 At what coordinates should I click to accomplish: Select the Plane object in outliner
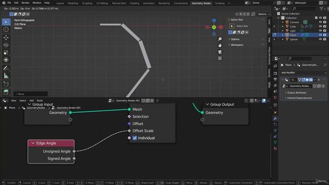tap(293, 35)
